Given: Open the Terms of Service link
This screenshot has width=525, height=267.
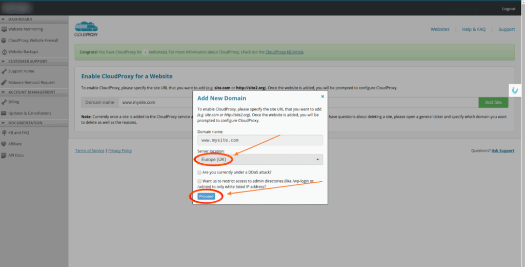Looking at the screenshot, I should pos(90,151).
